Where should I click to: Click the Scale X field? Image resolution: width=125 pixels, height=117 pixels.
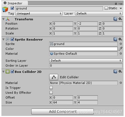click(63, 33)
